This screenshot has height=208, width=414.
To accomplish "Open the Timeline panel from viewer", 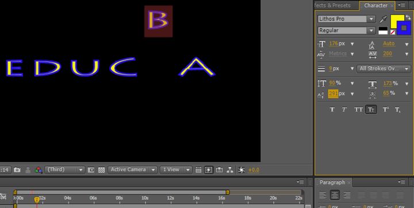I will coord(219,170).
